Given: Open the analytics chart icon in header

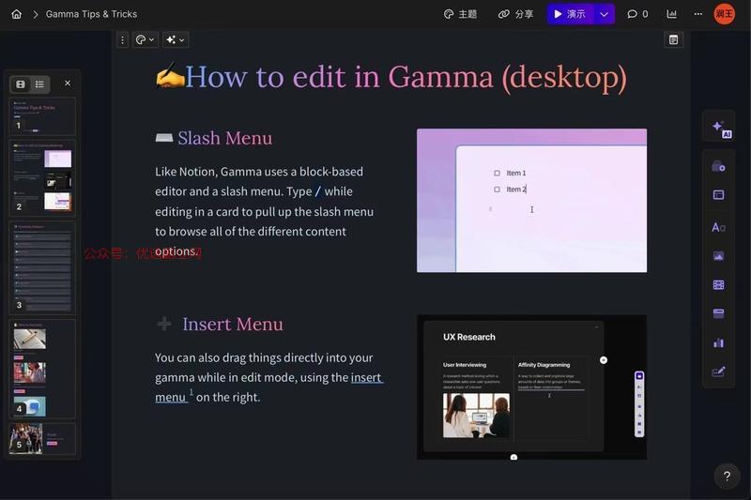Looking at the screenshot, I should (671, 14).
